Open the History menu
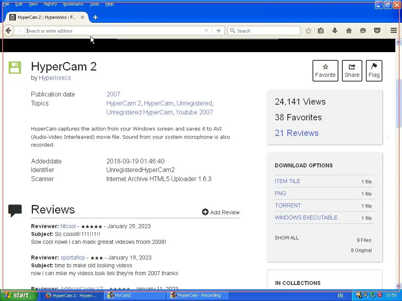The image size is (402, 301). pyautogui.click(x=50, y=4)
